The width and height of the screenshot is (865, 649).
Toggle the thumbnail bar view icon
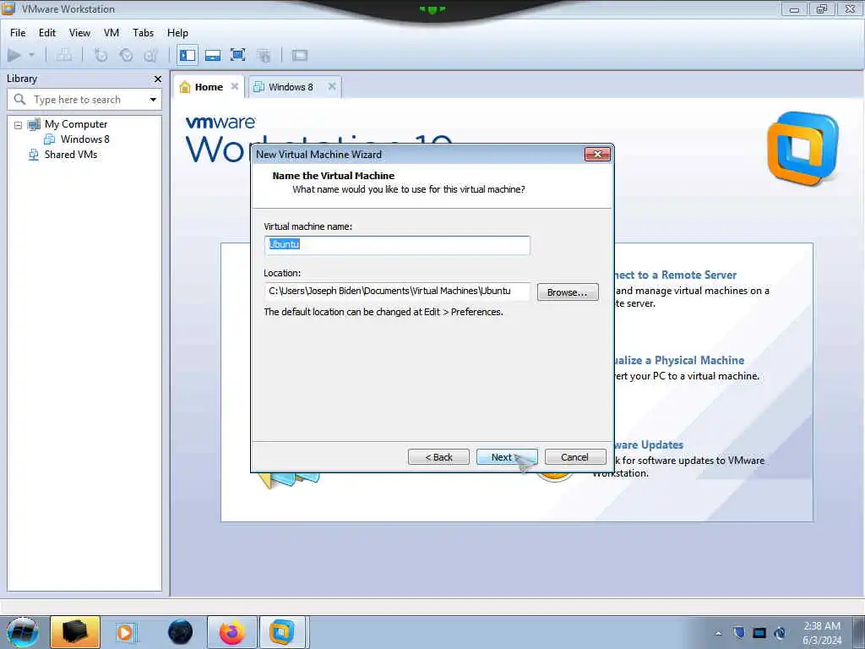212,55
